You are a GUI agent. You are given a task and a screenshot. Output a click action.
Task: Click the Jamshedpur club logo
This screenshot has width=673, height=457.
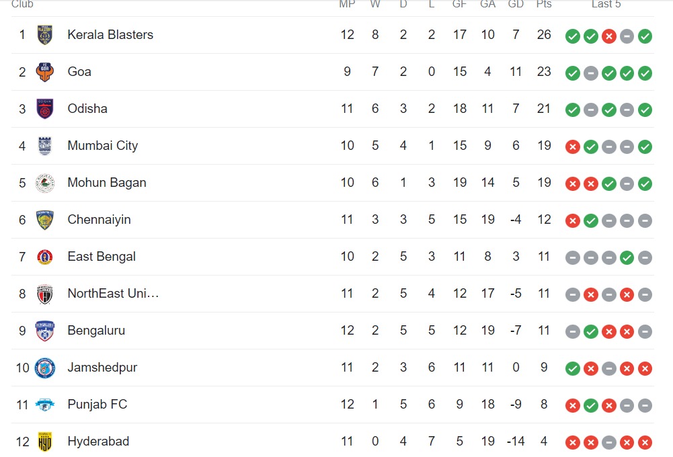point(45,368)
